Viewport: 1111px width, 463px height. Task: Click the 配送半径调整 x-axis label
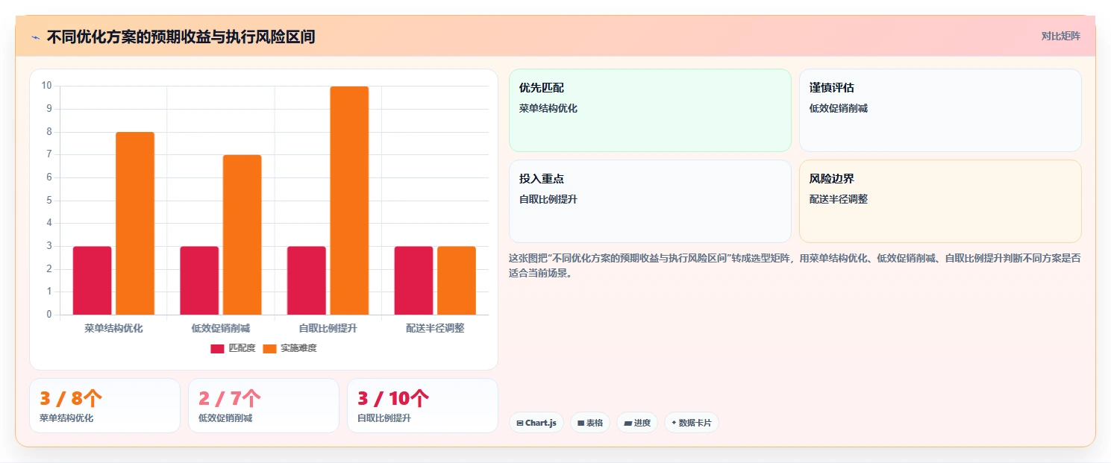point(435,328)
